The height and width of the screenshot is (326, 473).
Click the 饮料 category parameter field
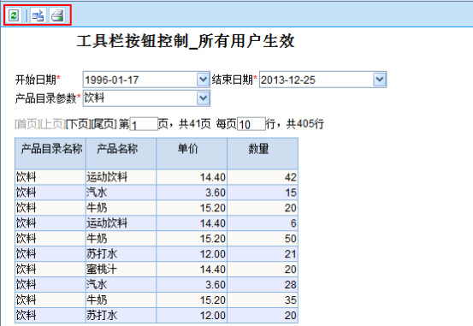[x=140, y=98]
